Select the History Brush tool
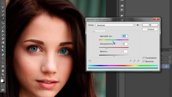The width and height of the screenshot is (172, 97). point(3,35)
